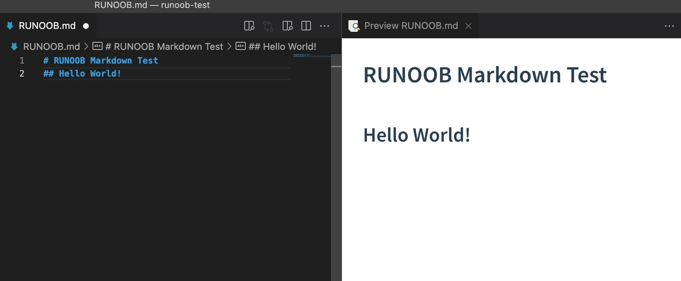This screenshot has height=281, width=681.
Task: Select the Preview RUNOOB.md tab
Action: coord(411,26)
